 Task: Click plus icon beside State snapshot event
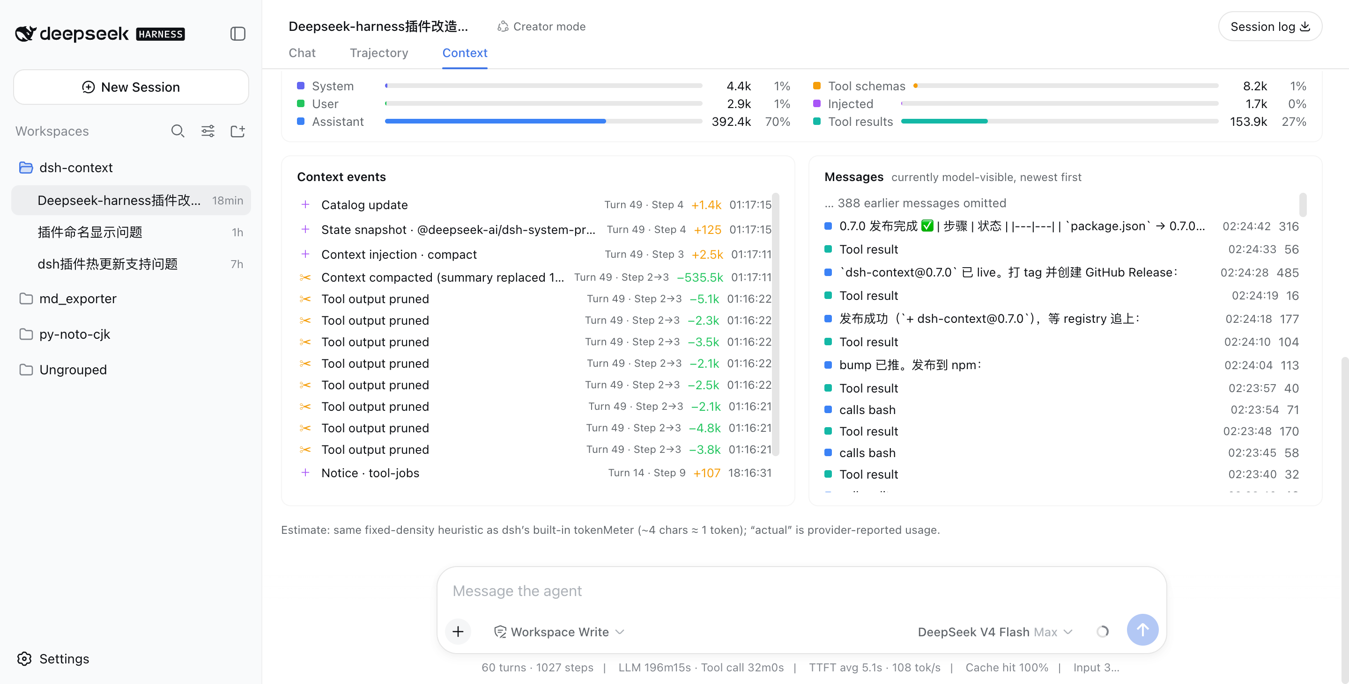(305, 230)
